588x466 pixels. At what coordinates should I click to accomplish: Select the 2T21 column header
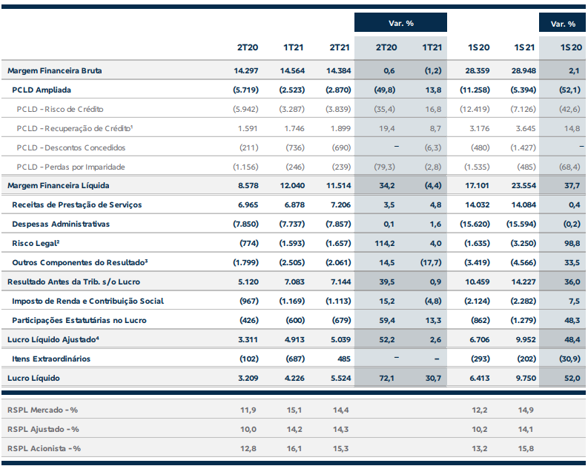[x=340, y=47]
